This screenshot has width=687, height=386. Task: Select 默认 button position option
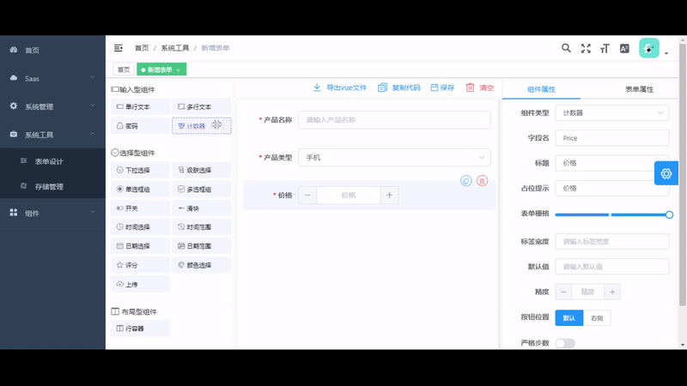point(568,318)
